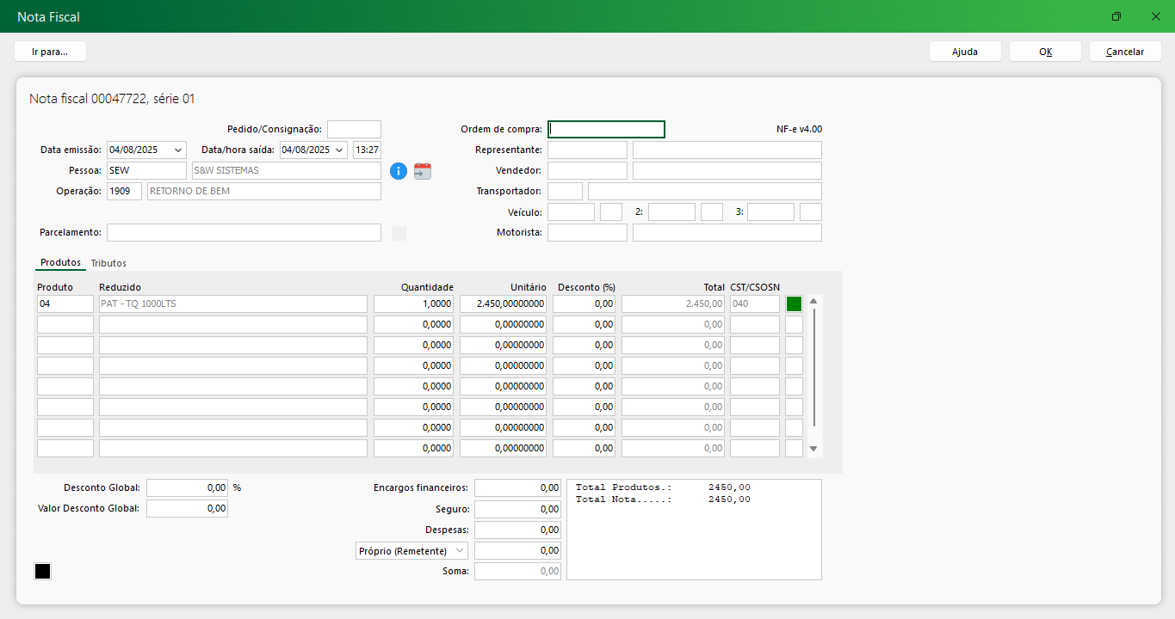Click the green status square on first product row
Screen dimensions: 1175x619
coord(794,303)
